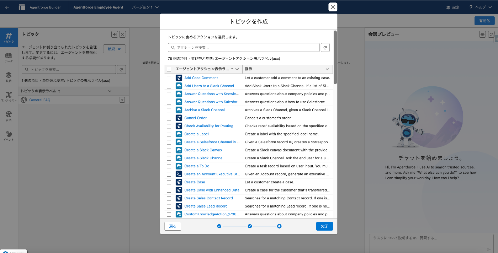Check the Add Users to a Slack Channel box
Image resolution: width=498 pixels, height=253 pixels.
[169, 86]
